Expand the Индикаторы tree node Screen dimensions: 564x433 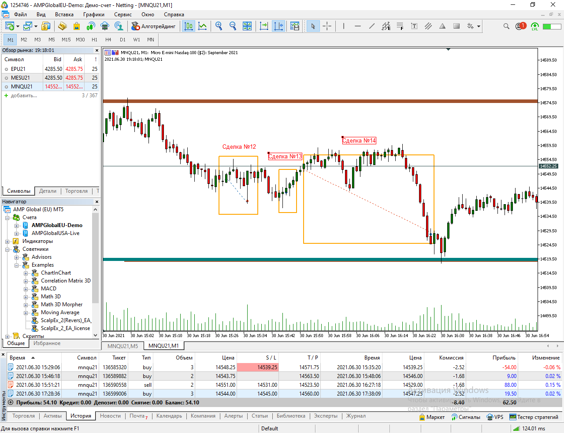(7, 242)
